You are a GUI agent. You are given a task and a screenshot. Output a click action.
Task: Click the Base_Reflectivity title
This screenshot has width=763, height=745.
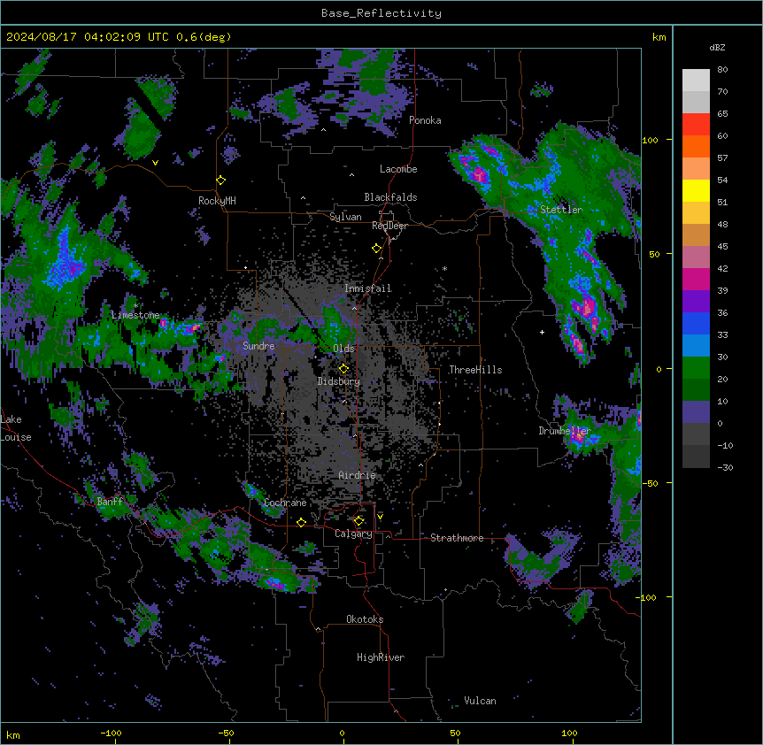[x=381, y=13]
